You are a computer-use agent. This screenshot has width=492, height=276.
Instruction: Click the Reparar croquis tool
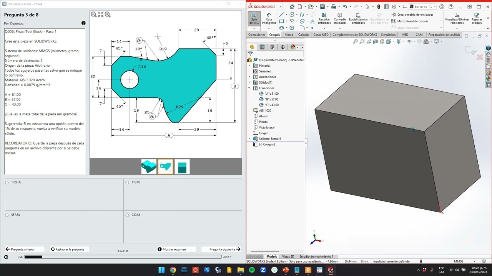point(477,18)
